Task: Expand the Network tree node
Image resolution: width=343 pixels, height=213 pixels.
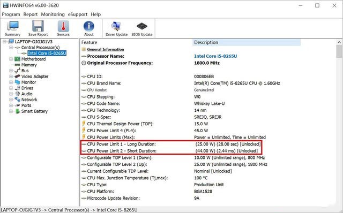Action: tap(11, 100)
